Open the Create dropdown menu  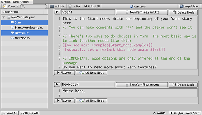click(x=10, y=6)
